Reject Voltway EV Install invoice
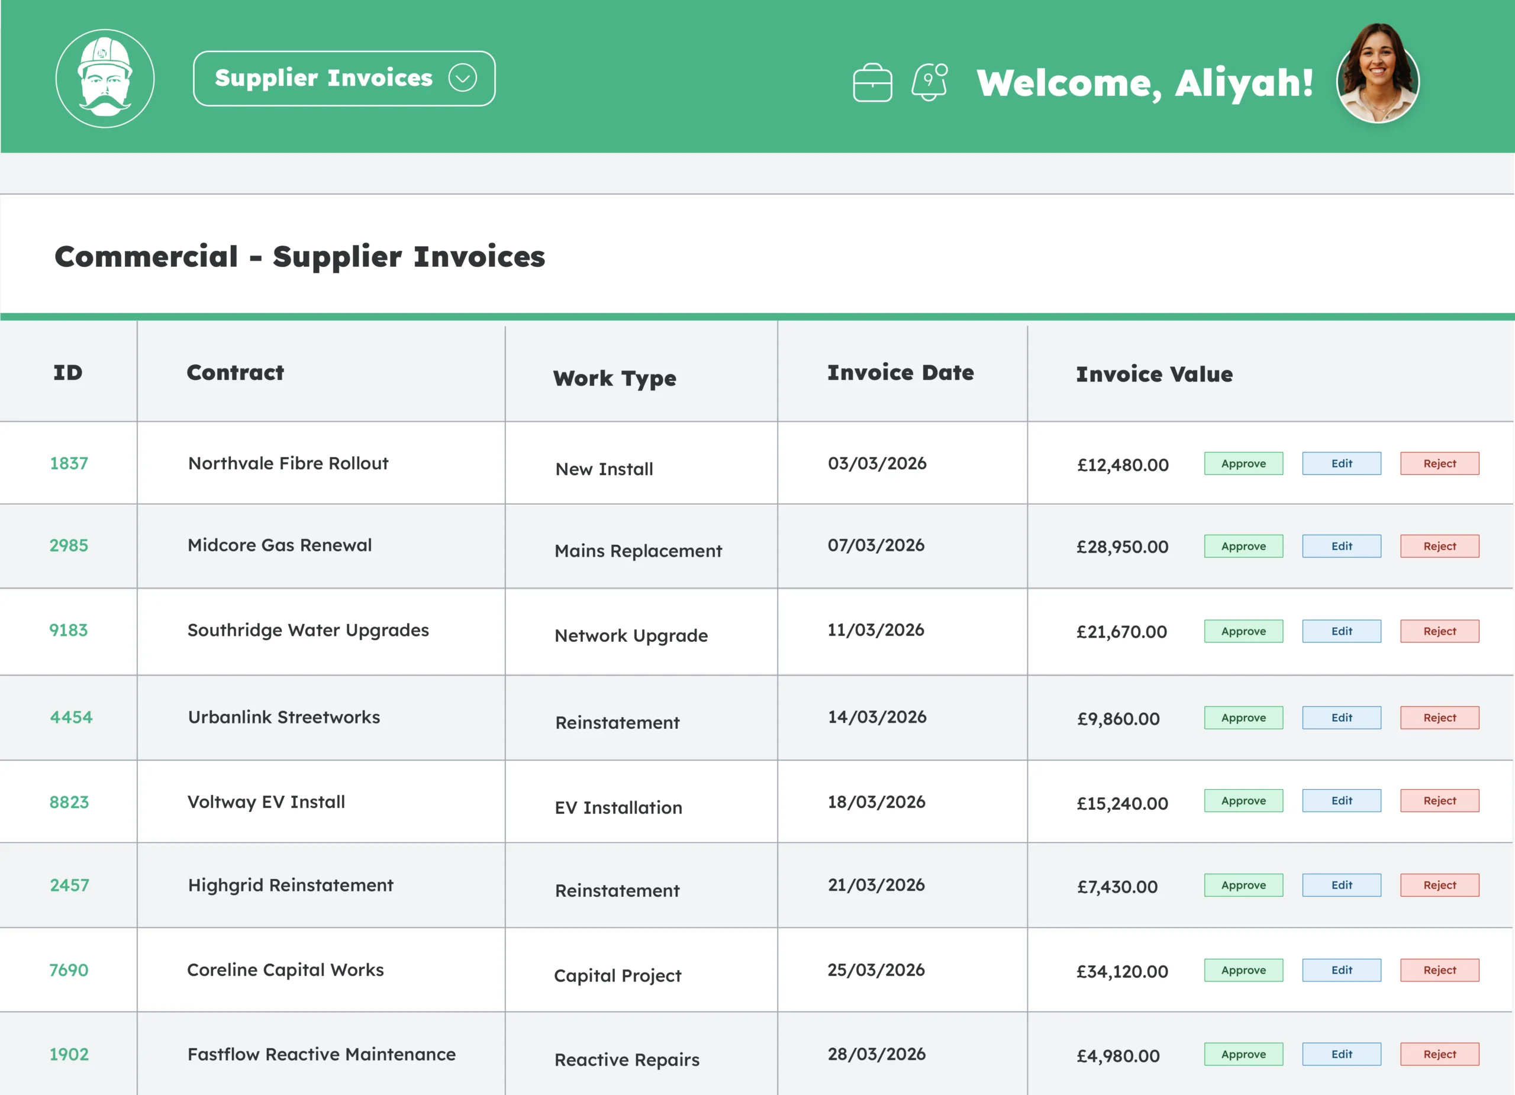The image size is (1515, 1095). point(1439,800)
